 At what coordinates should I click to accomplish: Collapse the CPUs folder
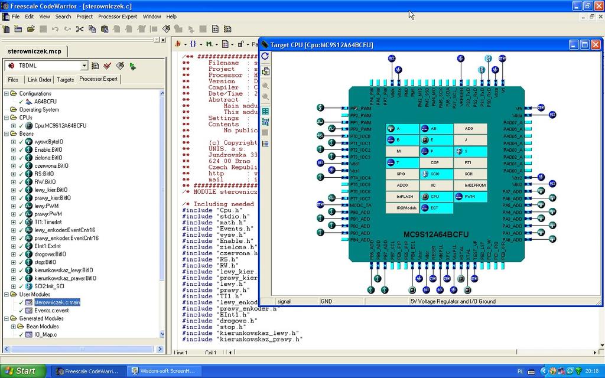6,118
